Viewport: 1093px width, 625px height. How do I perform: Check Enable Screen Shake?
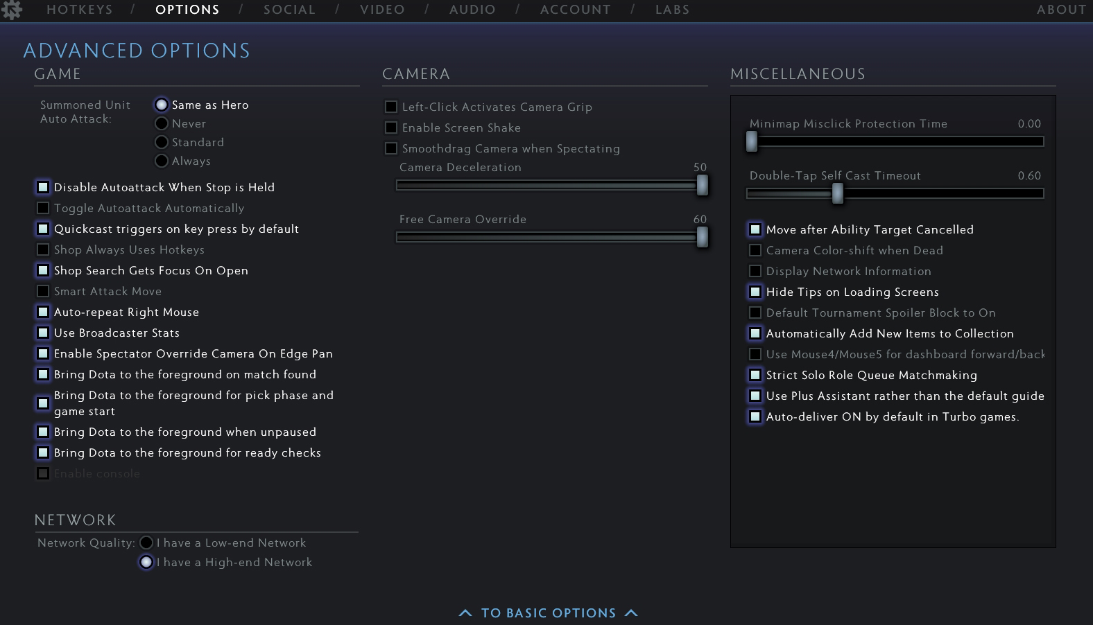(391, 127)
